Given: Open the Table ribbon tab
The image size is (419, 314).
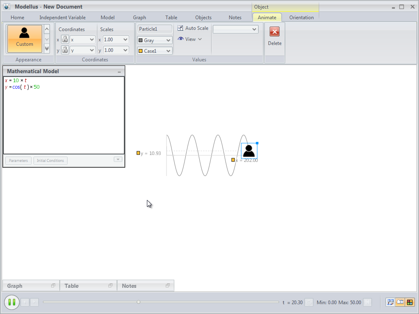Looking at the screenshot, I should pyautogui.click(x=171, y=17).
